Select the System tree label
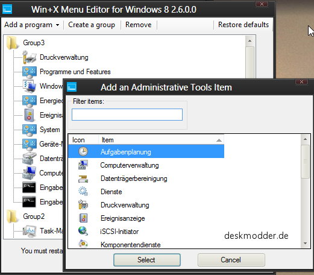This screenshot has width=314, height=275. [x=49, y=130]
